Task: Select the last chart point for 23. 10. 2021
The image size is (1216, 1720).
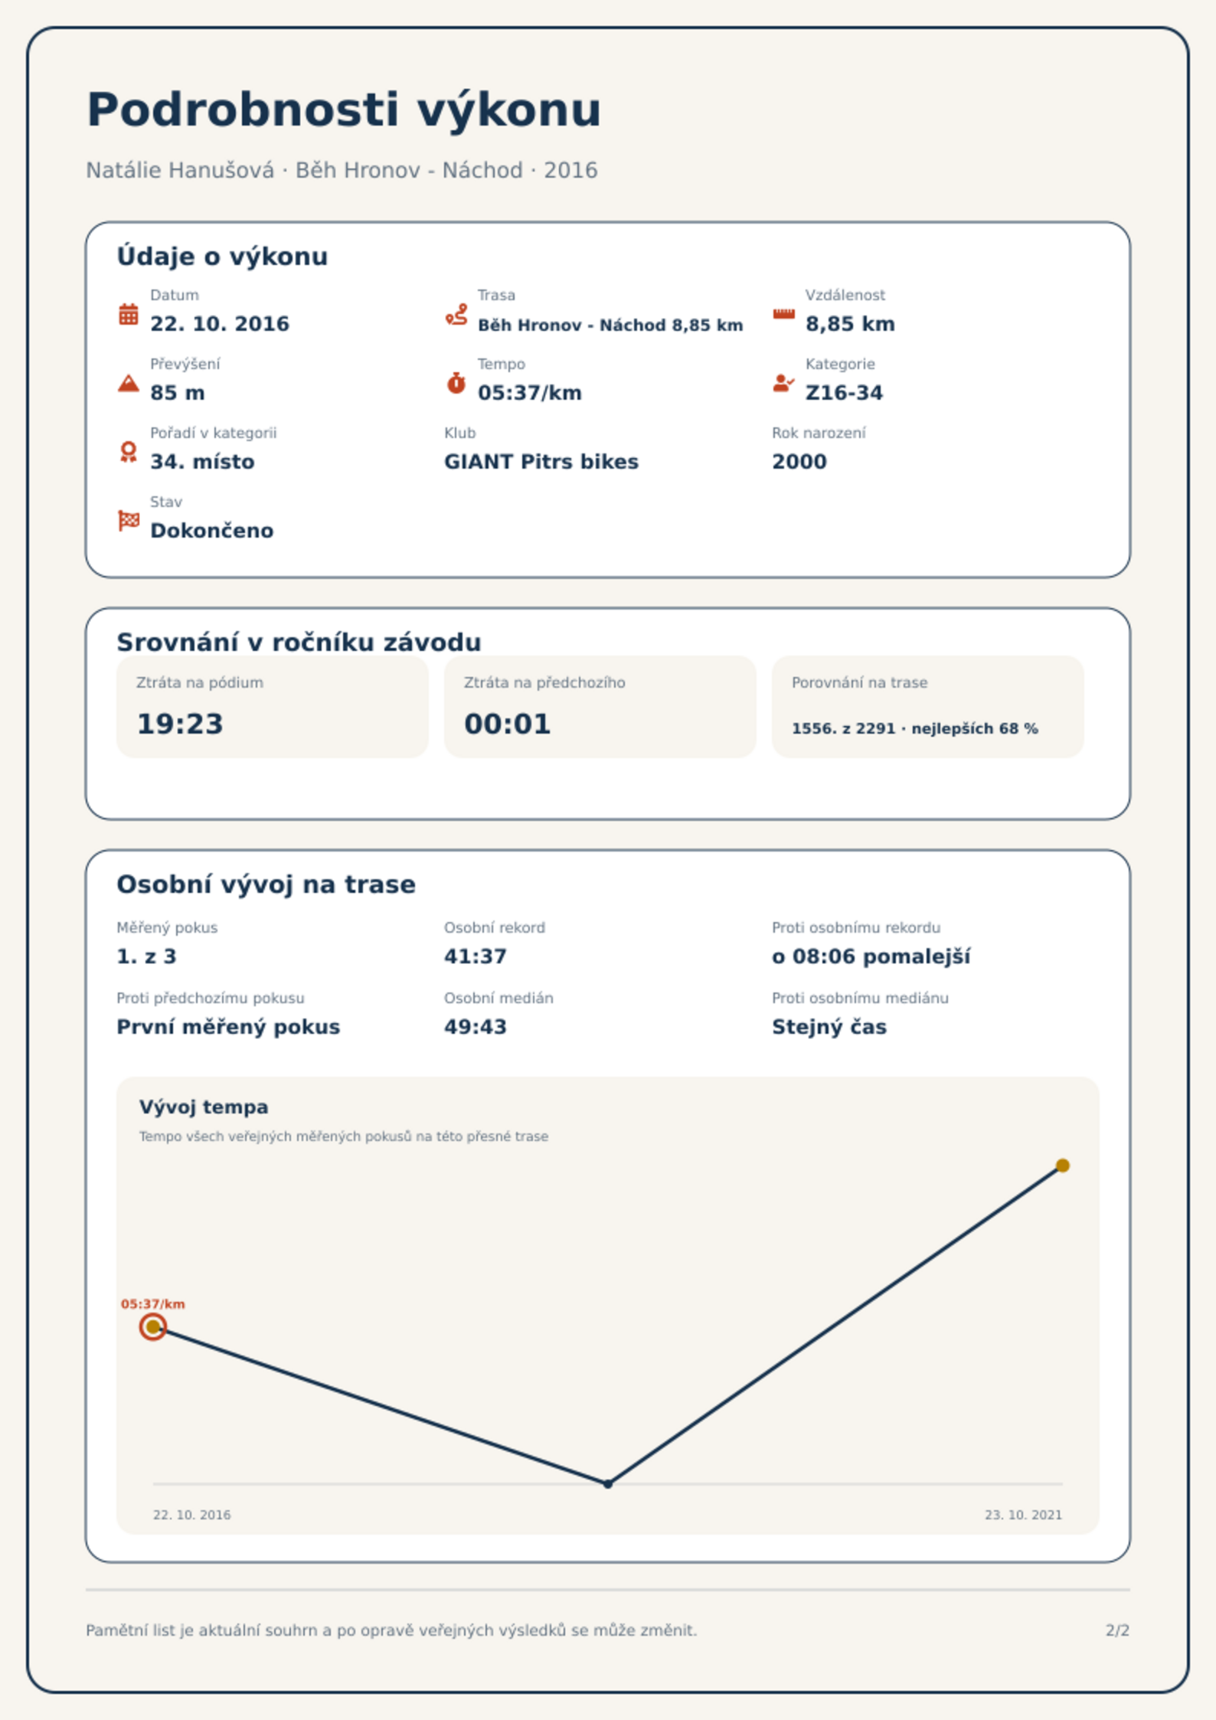Action: pyautogui.click(x=1062, y=1166)
